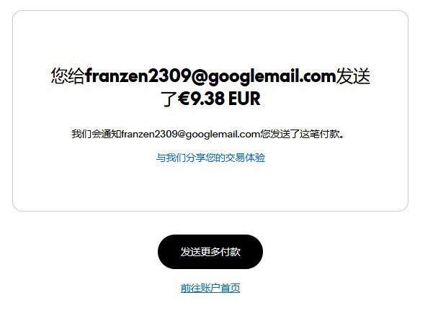
Task: Click 您给 at the heading start
Action: point(68,76)
